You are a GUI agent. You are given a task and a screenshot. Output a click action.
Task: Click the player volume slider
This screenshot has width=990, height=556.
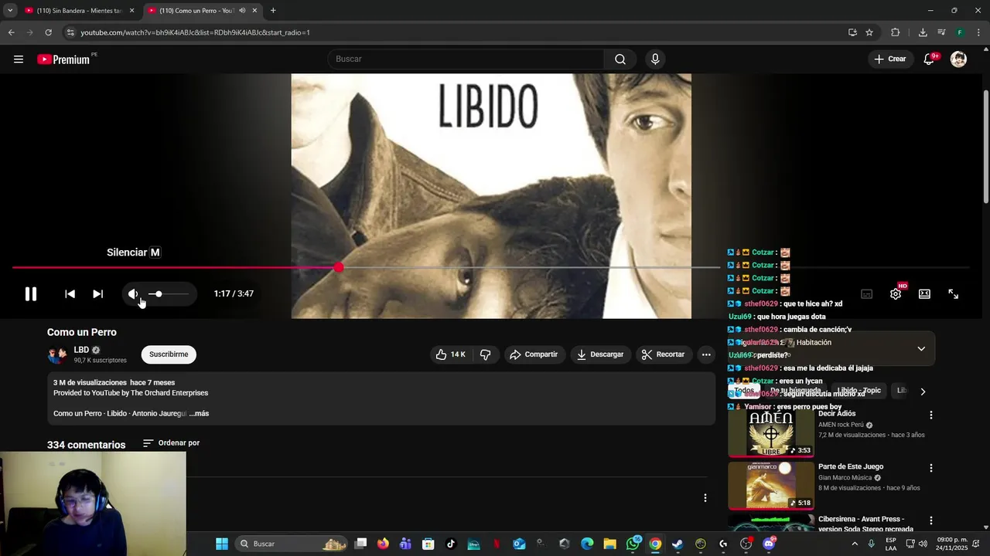[169, 294]
